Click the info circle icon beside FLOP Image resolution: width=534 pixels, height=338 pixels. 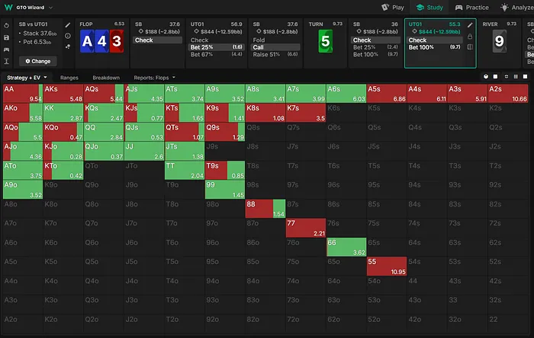[68, 36]
